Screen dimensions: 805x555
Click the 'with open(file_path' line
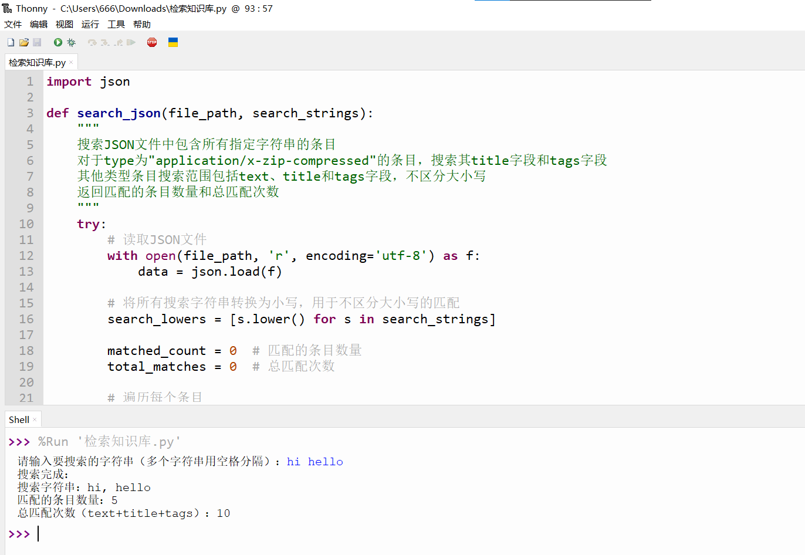pyautogui.click(x=293, y=256)
